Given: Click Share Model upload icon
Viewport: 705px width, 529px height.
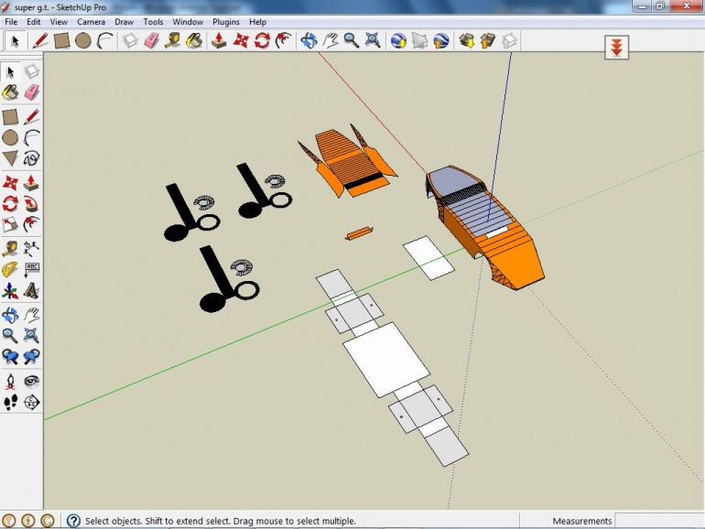Looking at the screenshot, I should 488,41.
